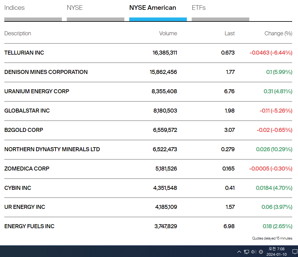The width and height of the screenshot is (298, 257).
Task: Click the Last column header
Action: pyautogui.click(x=230, y=33)
